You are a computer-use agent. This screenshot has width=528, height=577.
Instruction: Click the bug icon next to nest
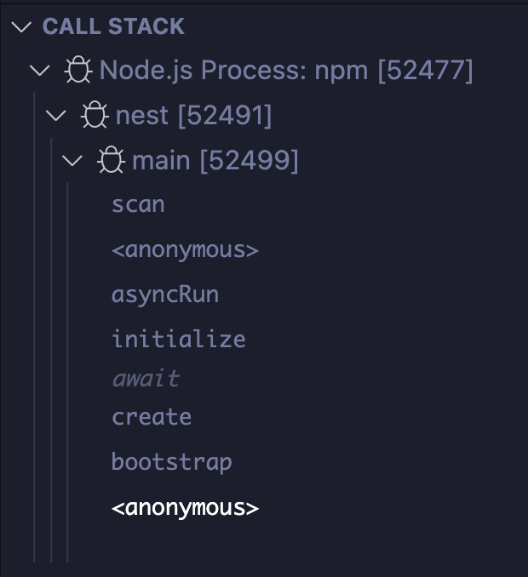[95, 114]
